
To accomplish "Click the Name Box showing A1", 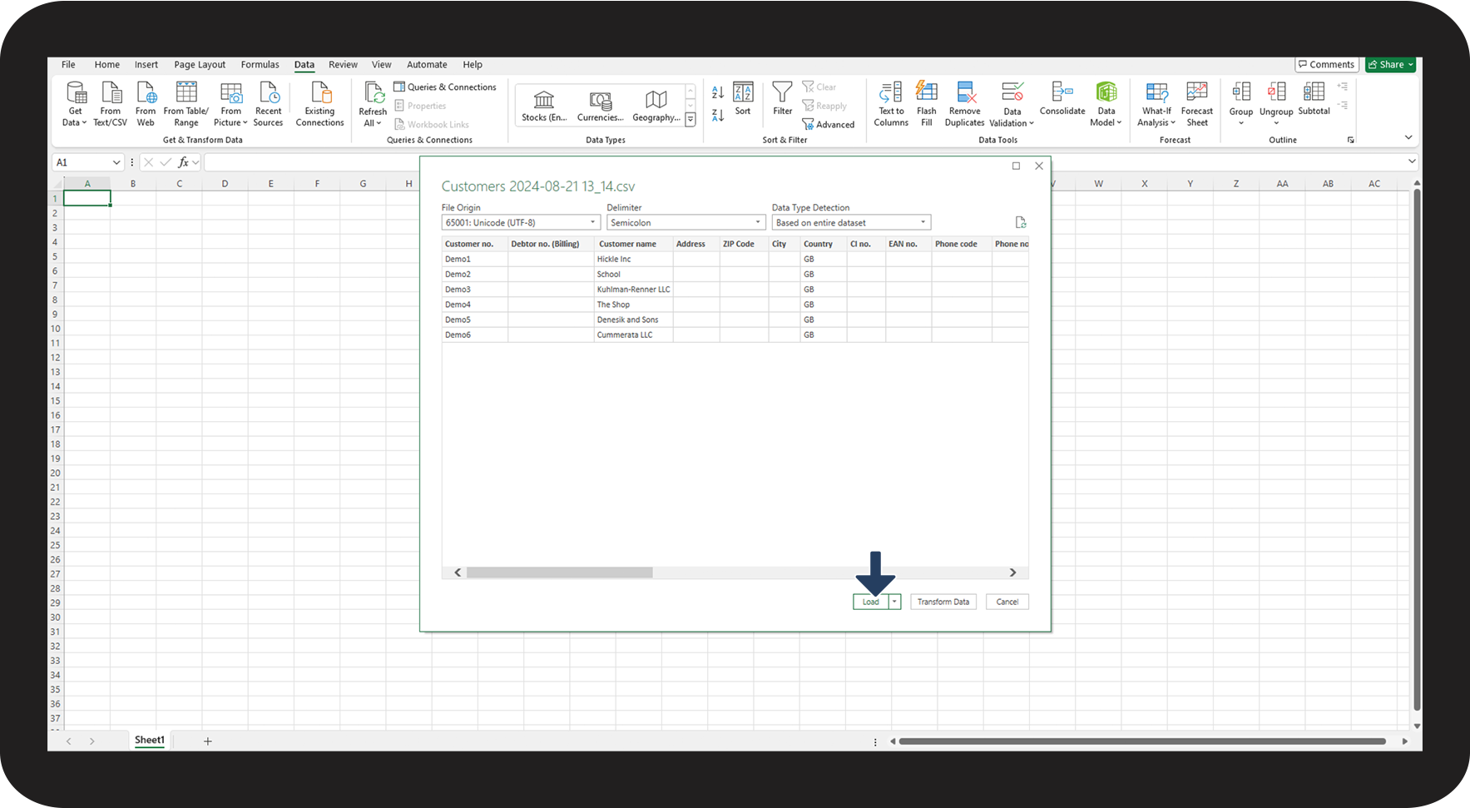I will [x=81, y=162].
